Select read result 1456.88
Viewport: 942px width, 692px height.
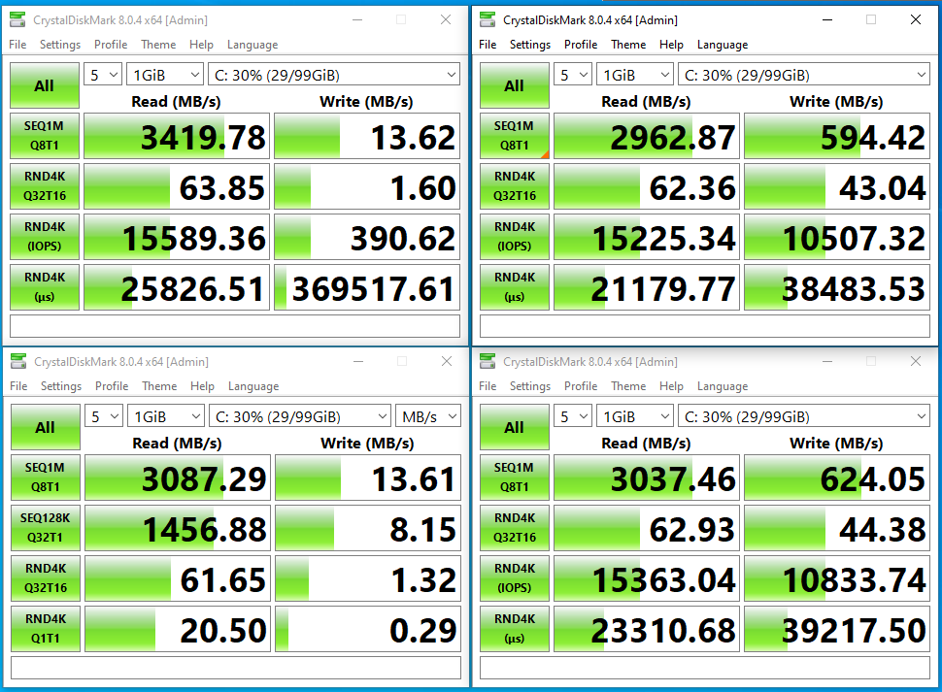coord(178,528)
